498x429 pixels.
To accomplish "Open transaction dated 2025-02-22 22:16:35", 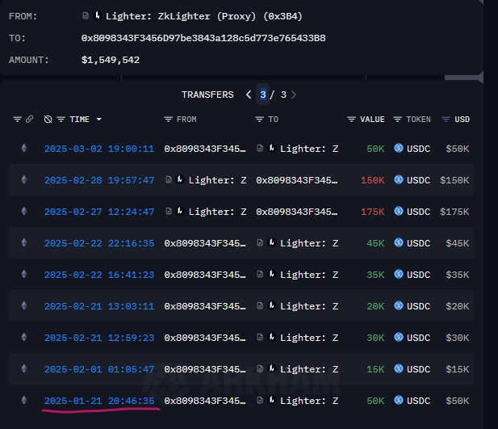I will pos(99,243).
